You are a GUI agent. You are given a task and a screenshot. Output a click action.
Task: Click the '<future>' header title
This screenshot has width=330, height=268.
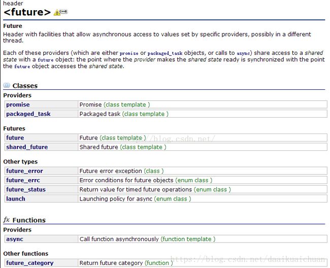point(27,12)
